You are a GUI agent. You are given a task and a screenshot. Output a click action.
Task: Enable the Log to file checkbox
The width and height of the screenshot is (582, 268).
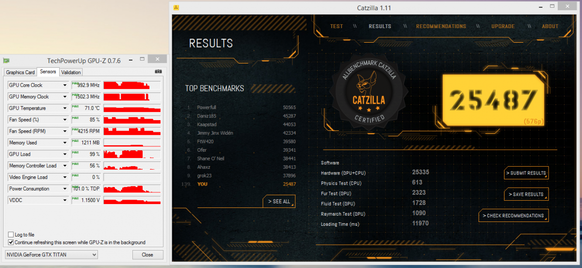[x=11, y=235]
